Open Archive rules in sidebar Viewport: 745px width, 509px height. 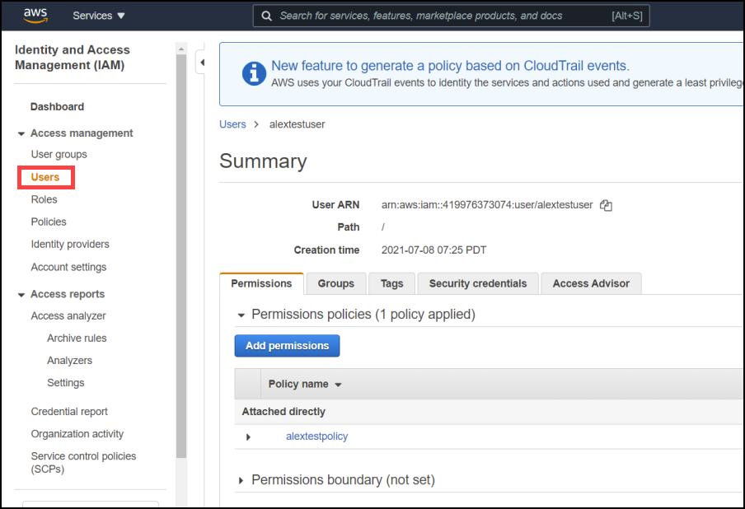(77, 338)
